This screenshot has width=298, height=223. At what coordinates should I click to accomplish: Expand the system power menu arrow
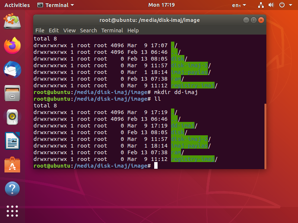click(x=291, y=5)
